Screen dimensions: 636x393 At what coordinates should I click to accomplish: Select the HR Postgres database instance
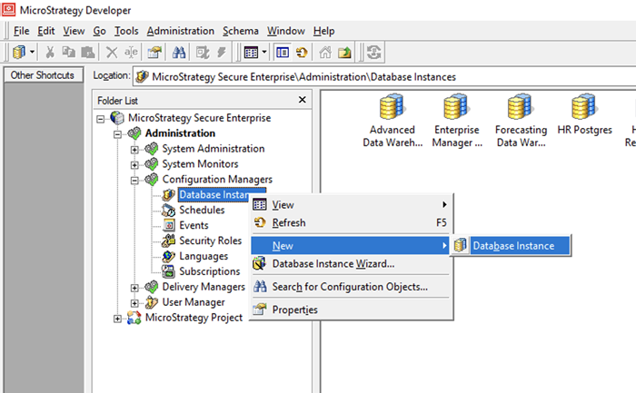[x=584, y=115]
